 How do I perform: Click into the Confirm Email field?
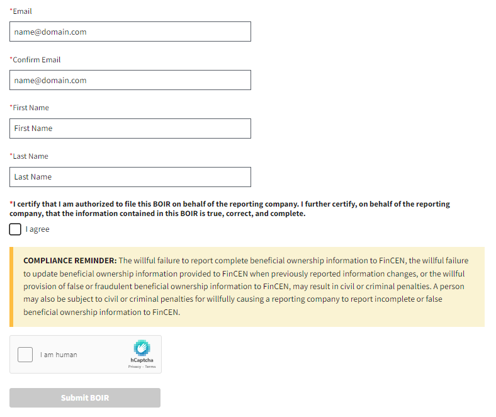(x=130, y=80)
